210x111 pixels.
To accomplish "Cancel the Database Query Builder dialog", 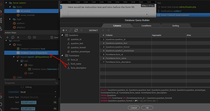I will (x=134, y=108).
